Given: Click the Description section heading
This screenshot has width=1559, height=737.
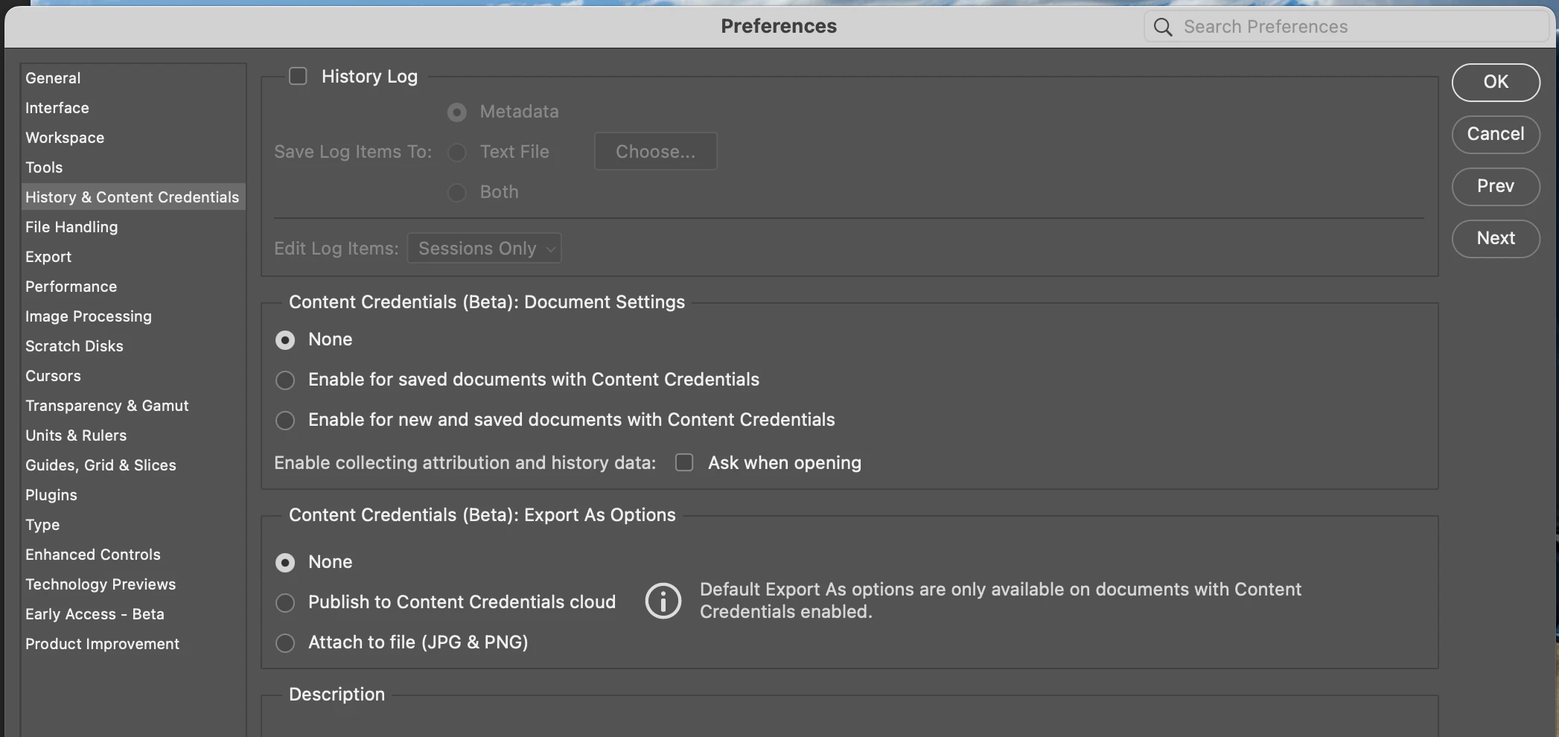Looking at the screenshot, I should pyautogui.click(x=337, y=694).
